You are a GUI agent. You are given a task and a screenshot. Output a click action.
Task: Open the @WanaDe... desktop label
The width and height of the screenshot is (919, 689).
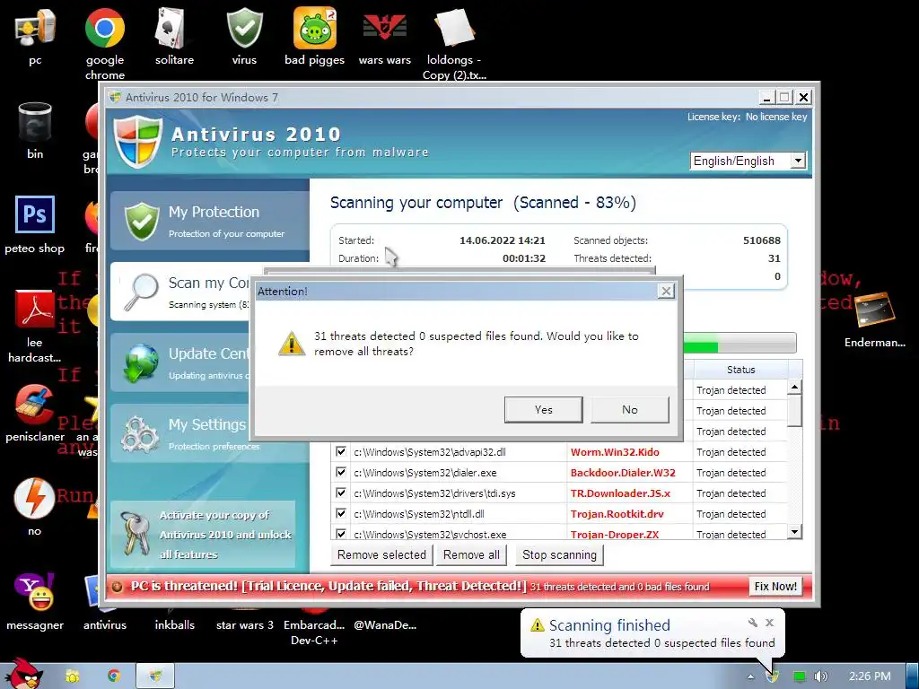384,624
